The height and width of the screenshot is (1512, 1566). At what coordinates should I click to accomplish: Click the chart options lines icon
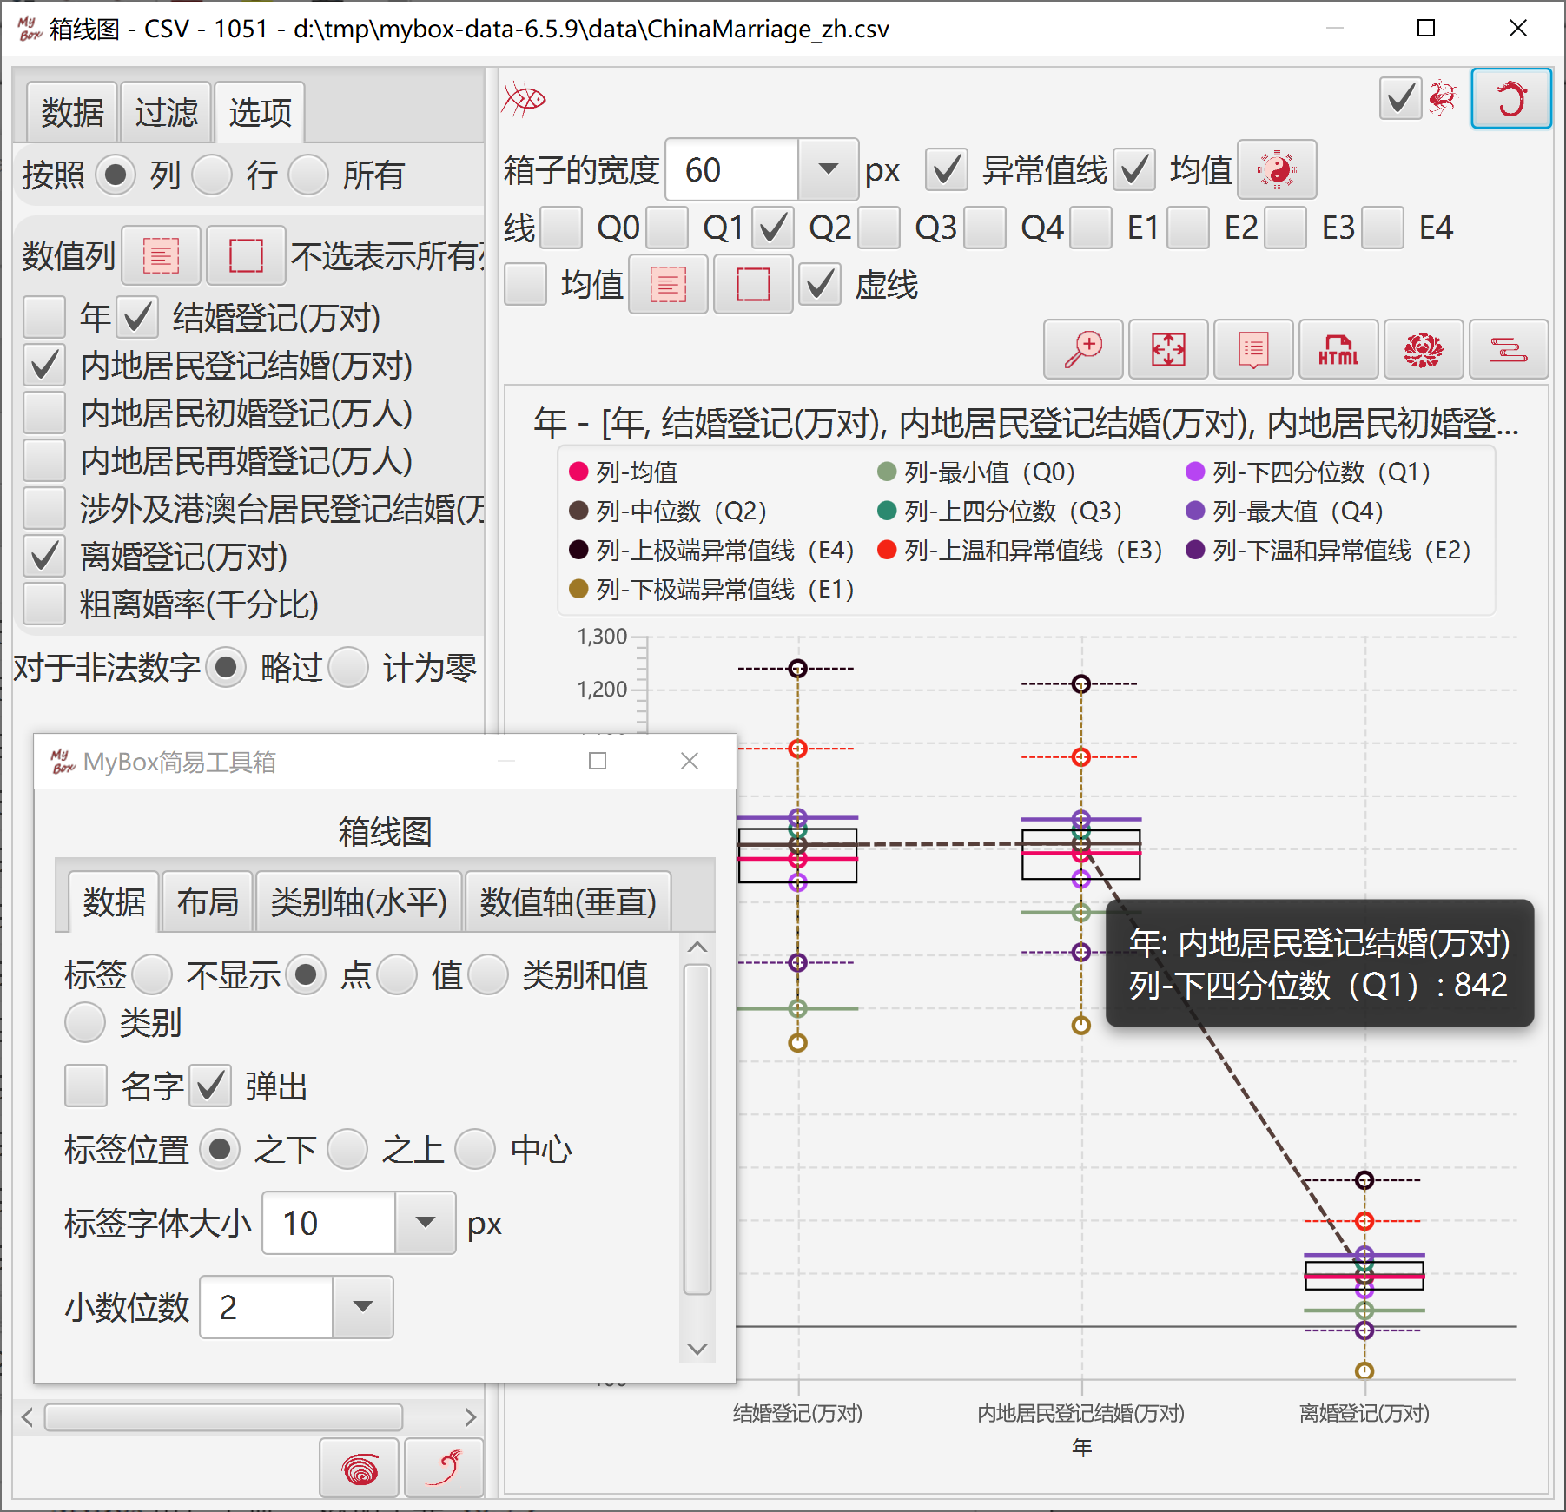click(1509, 350)
